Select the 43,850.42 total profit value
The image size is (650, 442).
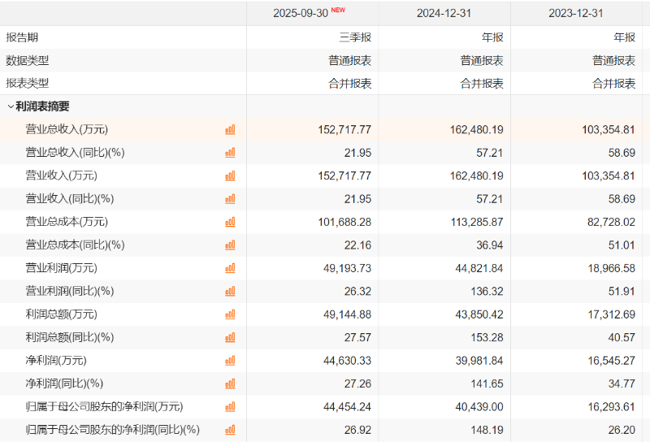click(x=479, y=314)
